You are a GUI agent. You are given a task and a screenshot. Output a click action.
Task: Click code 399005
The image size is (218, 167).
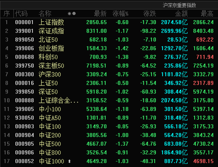tap(25, 109)
